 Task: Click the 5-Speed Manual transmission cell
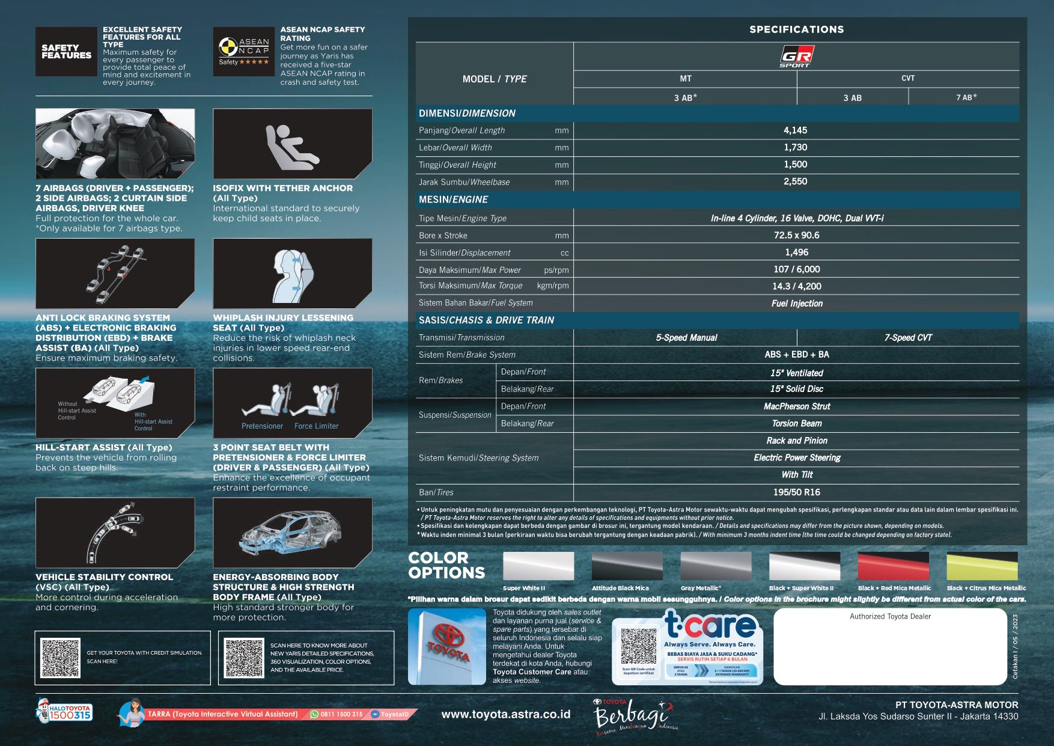click(x=686, y=338)
